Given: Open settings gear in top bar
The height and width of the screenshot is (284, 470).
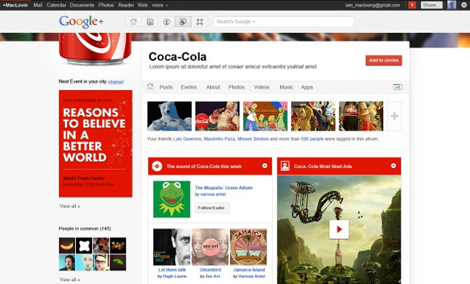Looking at the screenshot, I should pos(463,5).
